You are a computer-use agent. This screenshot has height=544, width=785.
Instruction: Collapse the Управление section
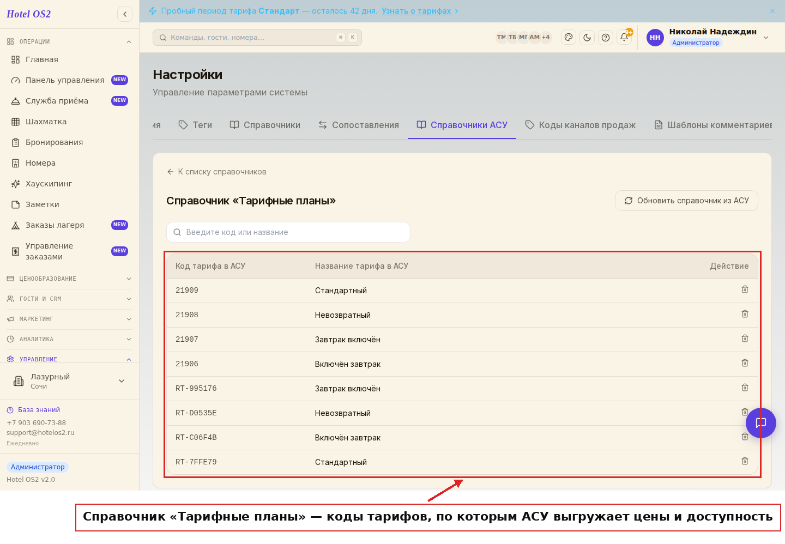(x=70, y=359)
